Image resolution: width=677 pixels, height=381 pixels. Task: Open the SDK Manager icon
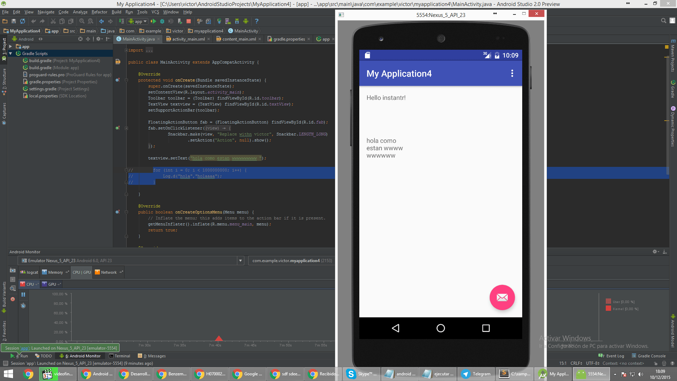click(x=236, y=21)
